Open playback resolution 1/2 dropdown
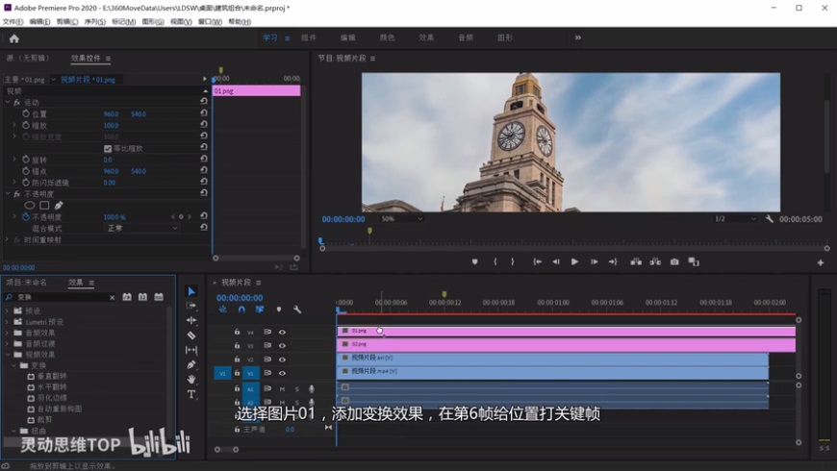The image size is (837, 471). pyautogui.click(x=735, y=219)
